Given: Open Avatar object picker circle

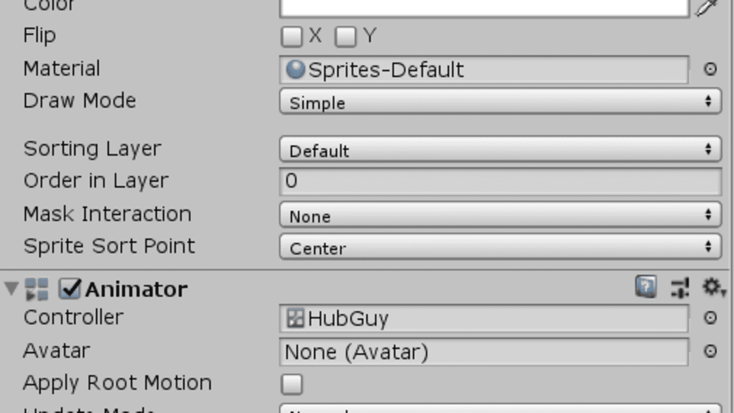Looking at the screenshot, I should pyautogui.click(x=710, y=352).
